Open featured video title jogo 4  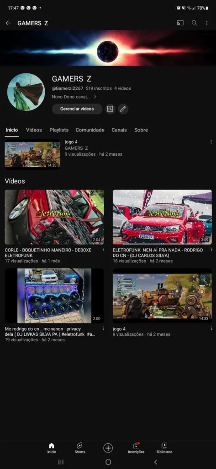[71, 142]
